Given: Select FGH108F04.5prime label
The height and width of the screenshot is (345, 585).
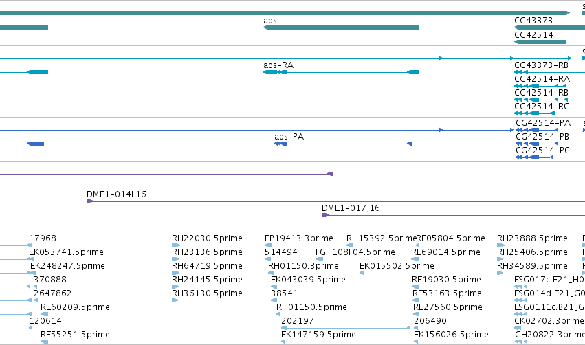Looking at the screenshot, I should [355, 252].
